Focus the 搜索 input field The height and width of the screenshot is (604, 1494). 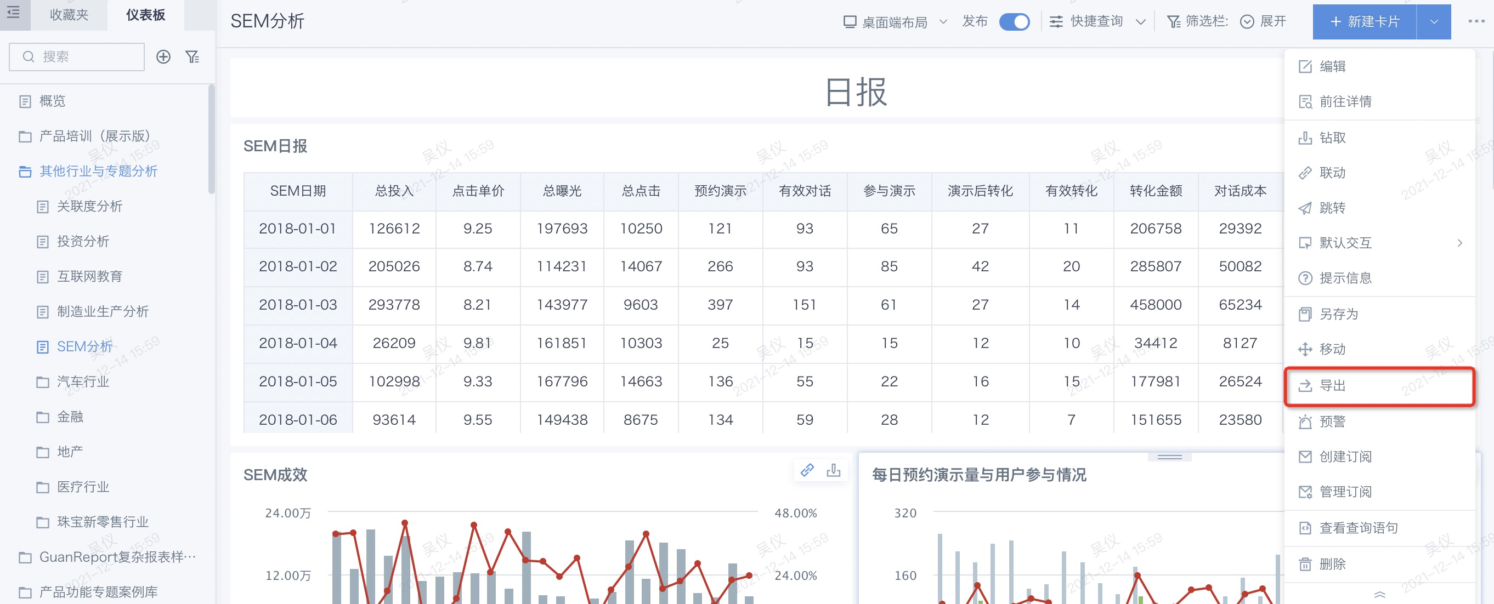(77, 57)
